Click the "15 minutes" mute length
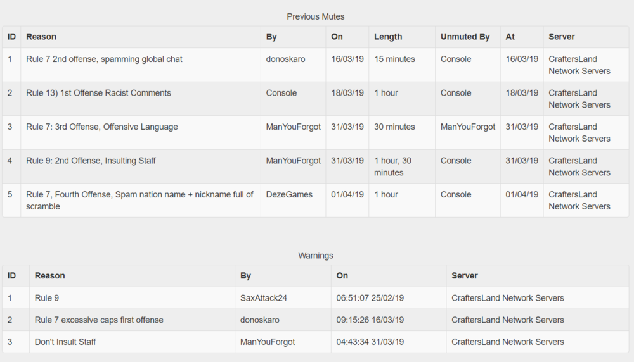Screen dimensions: 634x362 pyautogui.click(x=394, y=59)
